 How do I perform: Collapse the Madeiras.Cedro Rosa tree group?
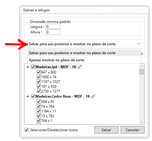[x=28, y=96]
